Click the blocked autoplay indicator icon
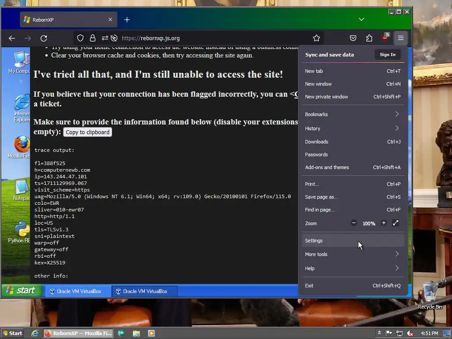 click(114, 38)
